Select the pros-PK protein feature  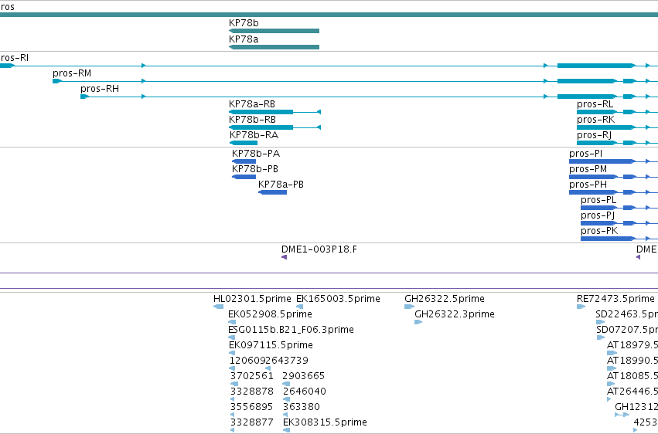pyautogui.click(x=619, y=239)
